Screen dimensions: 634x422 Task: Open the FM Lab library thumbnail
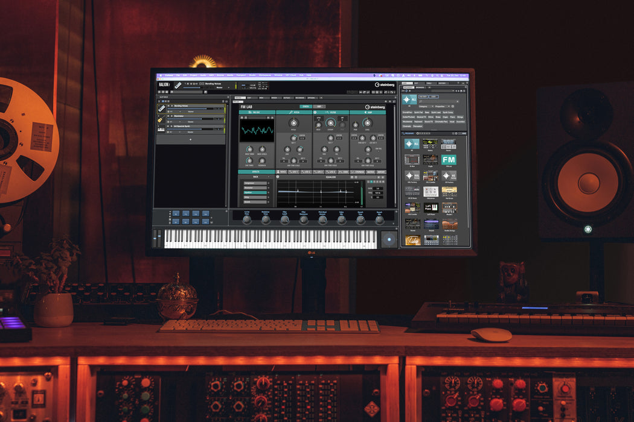(x=449, y=160)
